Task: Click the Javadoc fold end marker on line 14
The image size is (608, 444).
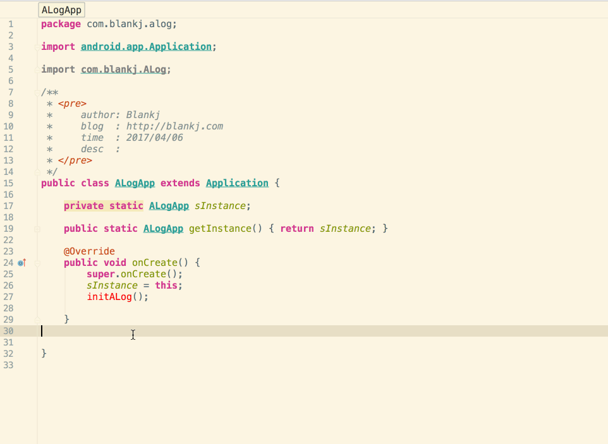Action: [37, 172]
